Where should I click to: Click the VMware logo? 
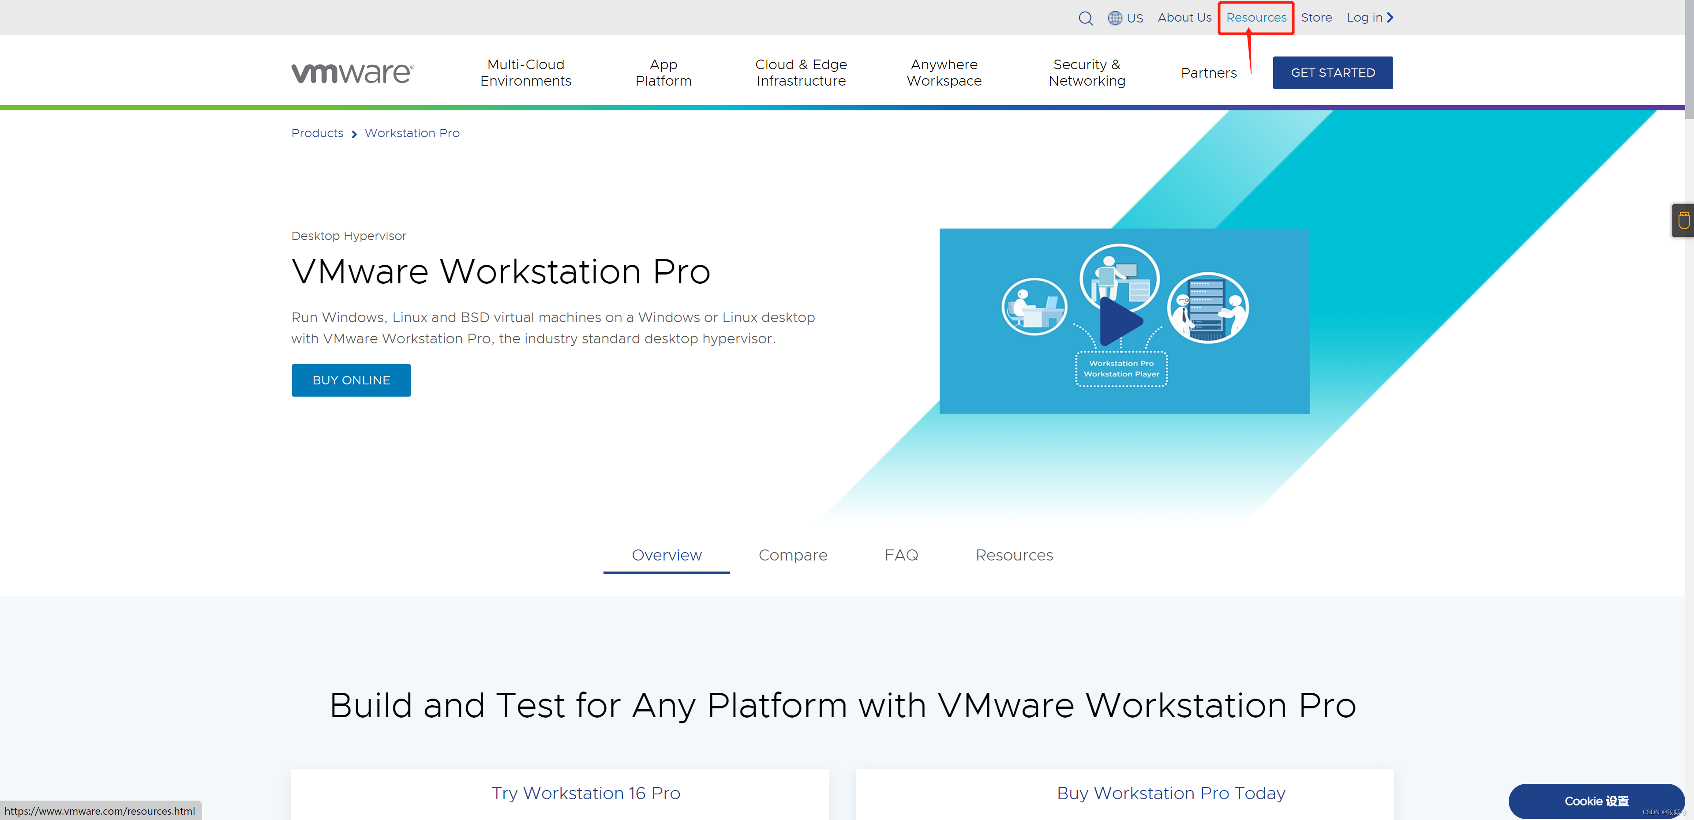[352, 73]
